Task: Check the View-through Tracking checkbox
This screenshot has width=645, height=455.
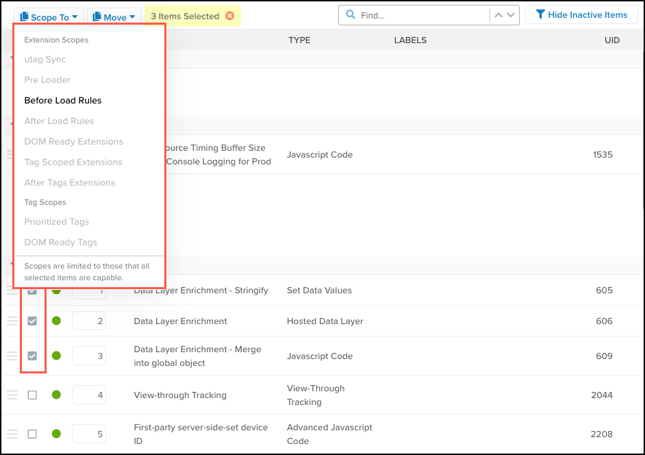Action: point(32,395)
